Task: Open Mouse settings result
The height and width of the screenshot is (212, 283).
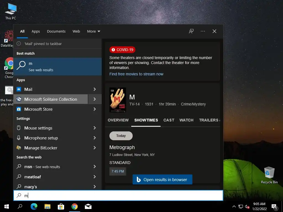Action: click(51, 128)
